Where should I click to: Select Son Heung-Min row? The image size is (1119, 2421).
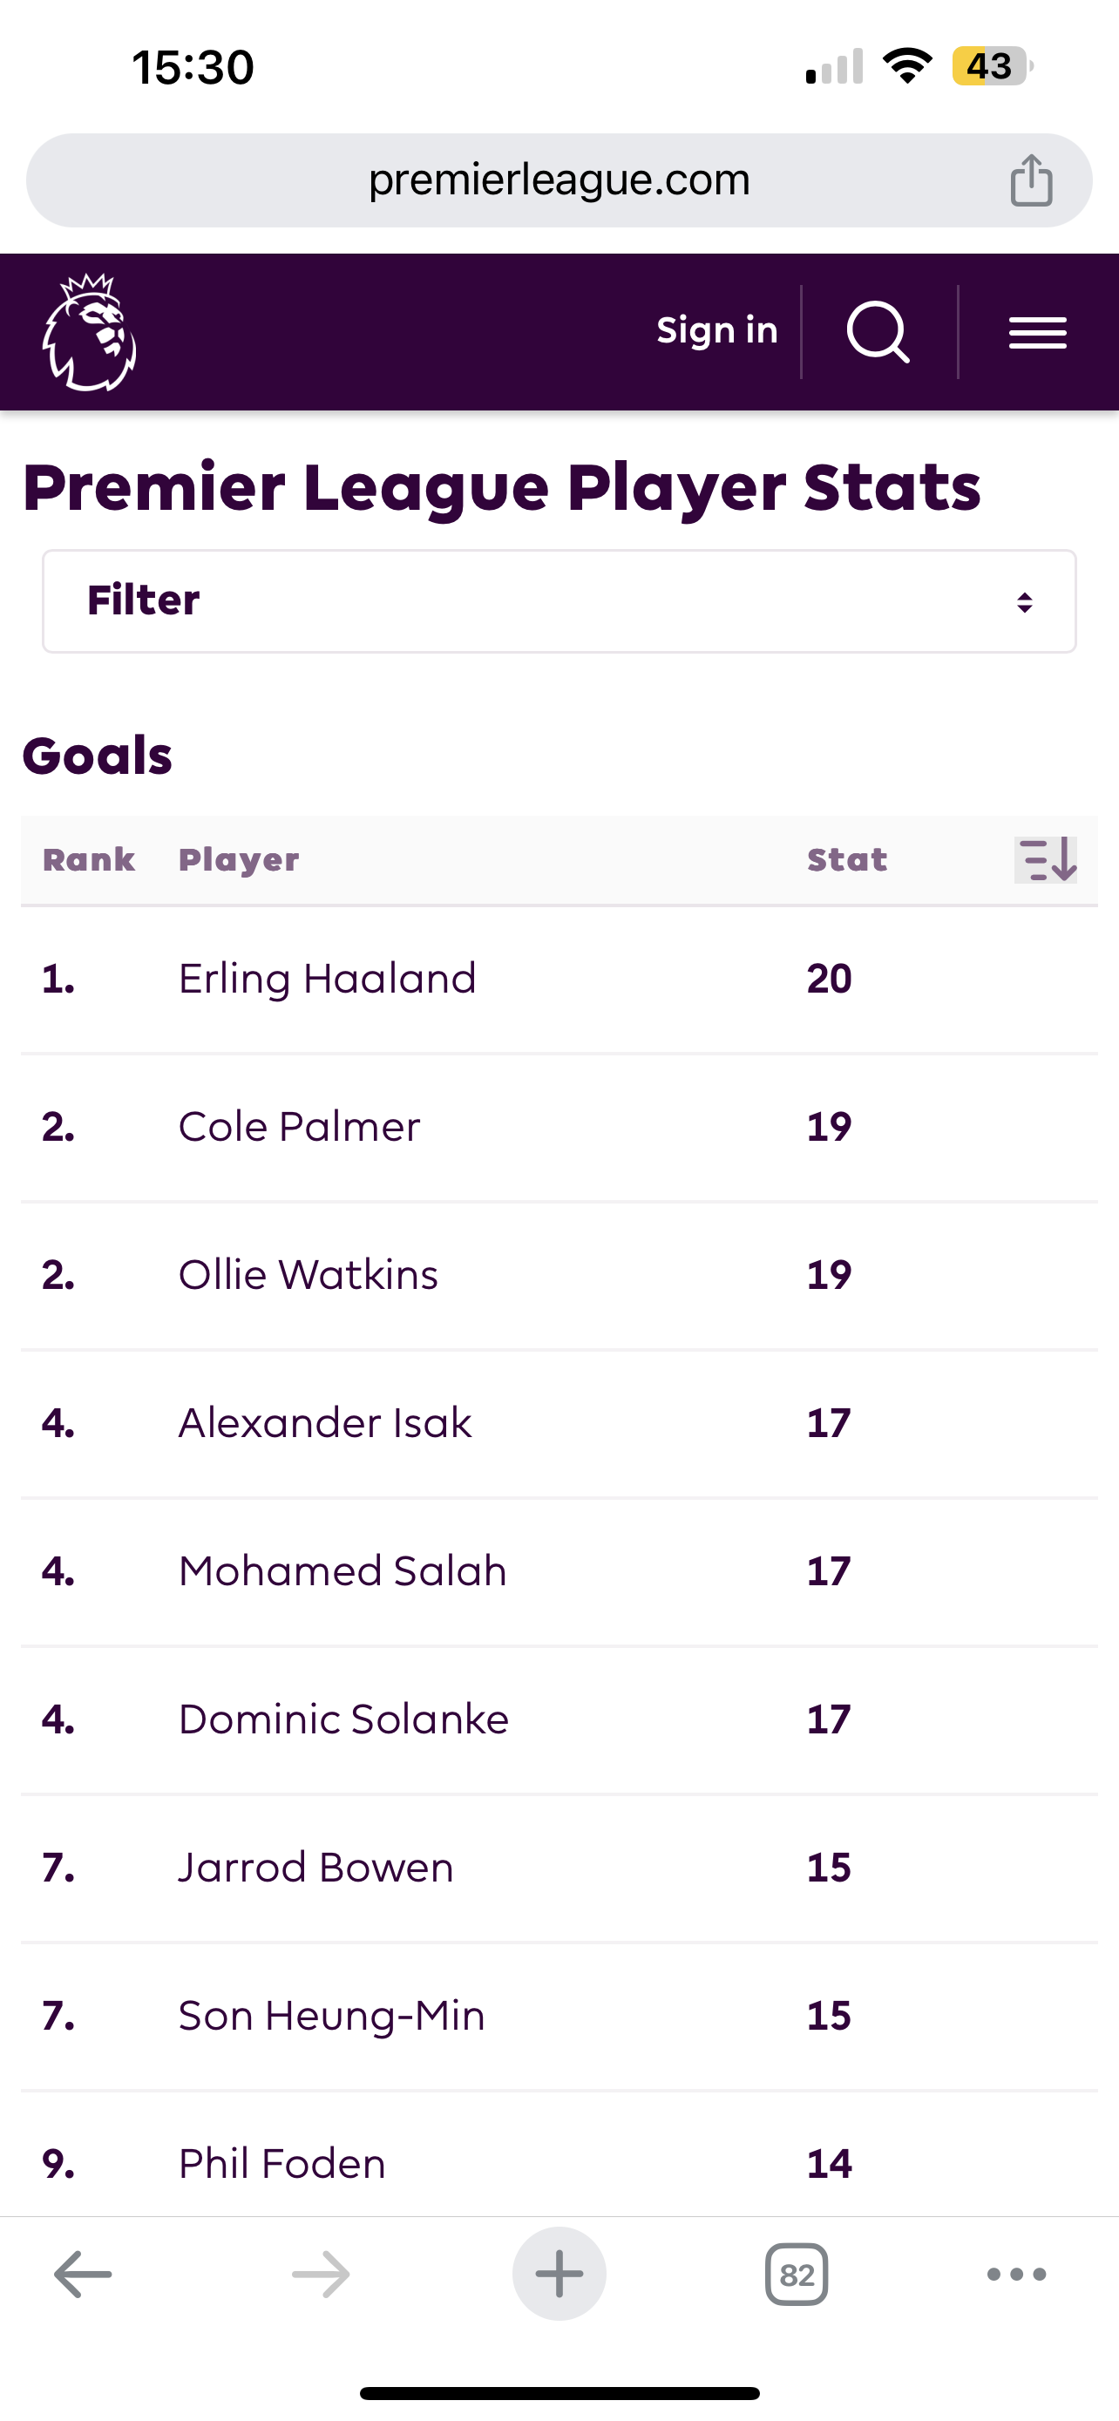559,2017
